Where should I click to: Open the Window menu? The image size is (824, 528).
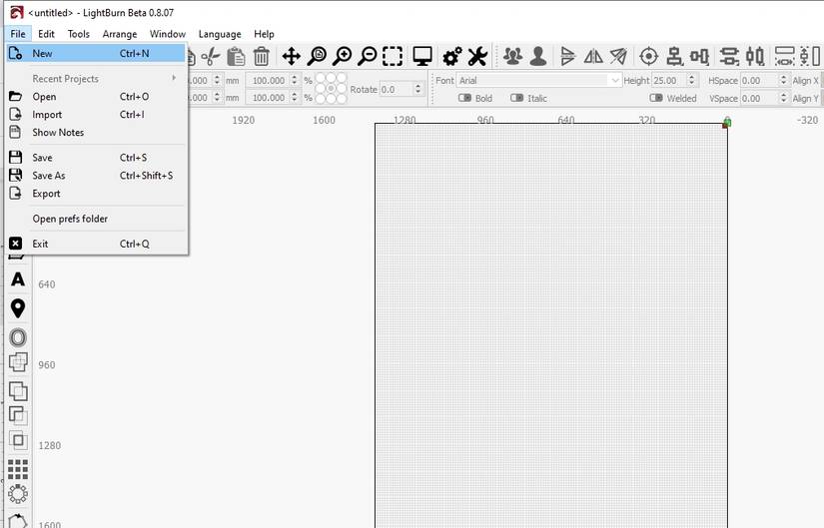[x=168, y=34]
